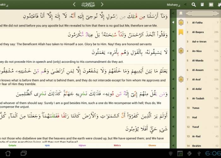Click the dark play arrow beside Mishary
This screenshot has width=221, height=158.
point(185,4)
